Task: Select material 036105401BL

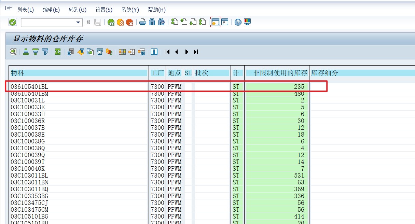Action: 29,87
